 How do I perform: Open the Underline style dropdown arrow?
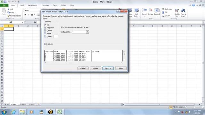(34, 15)
